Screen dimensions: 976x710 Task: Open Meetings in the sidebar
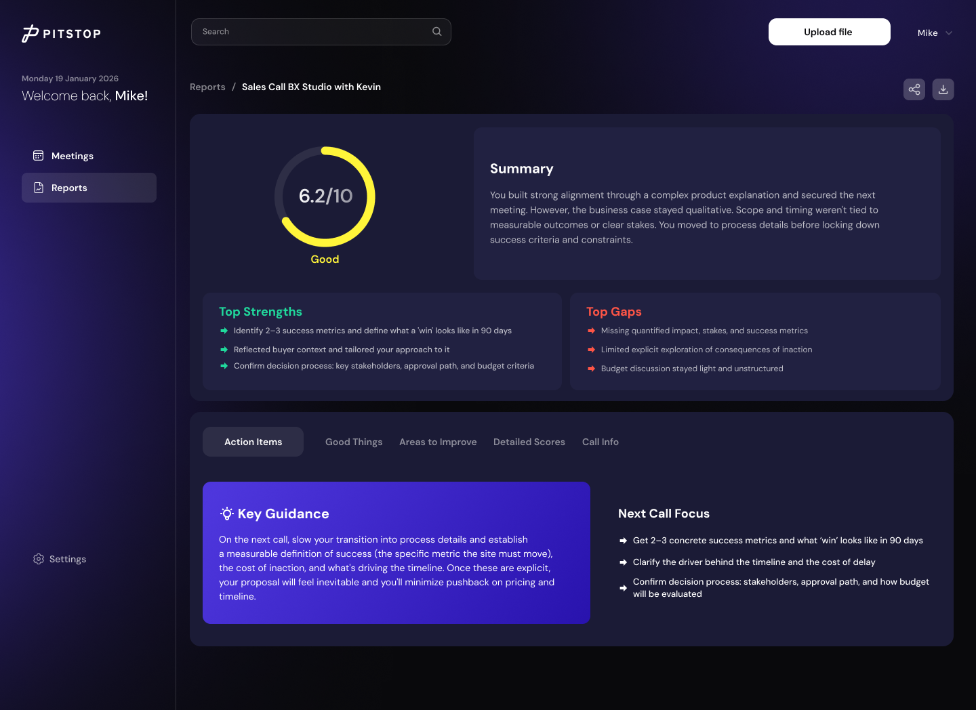pos(73,156)
